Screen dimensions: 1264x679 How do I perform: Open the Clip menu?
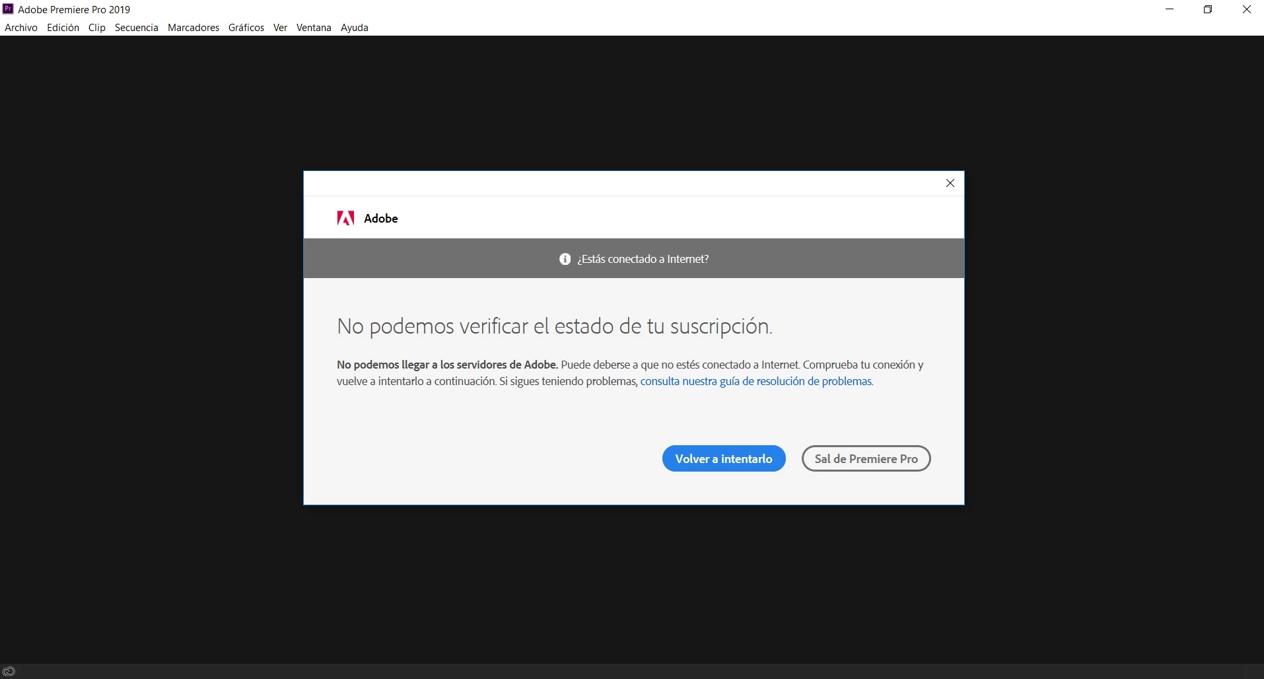(x=97, y=28)
